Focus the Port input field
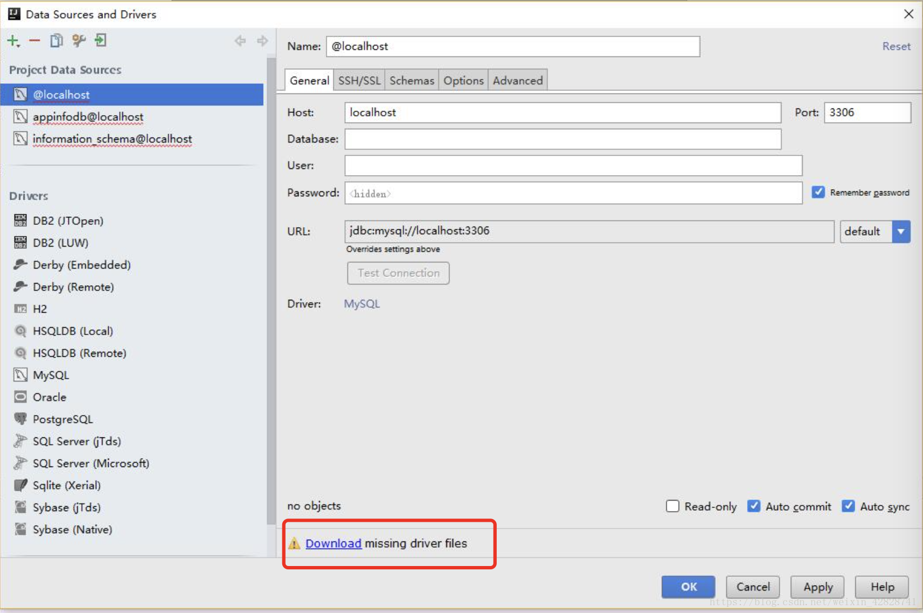 point(868,112)
